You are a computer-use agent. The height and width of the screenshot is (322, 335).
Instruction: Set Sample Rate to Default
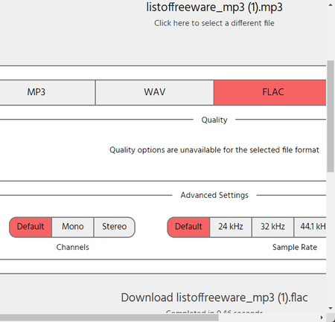click(188, 227)
